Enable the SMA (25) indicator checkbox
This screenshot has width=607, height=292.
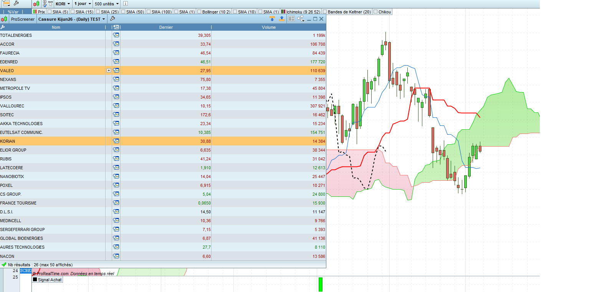coord(98,12)
